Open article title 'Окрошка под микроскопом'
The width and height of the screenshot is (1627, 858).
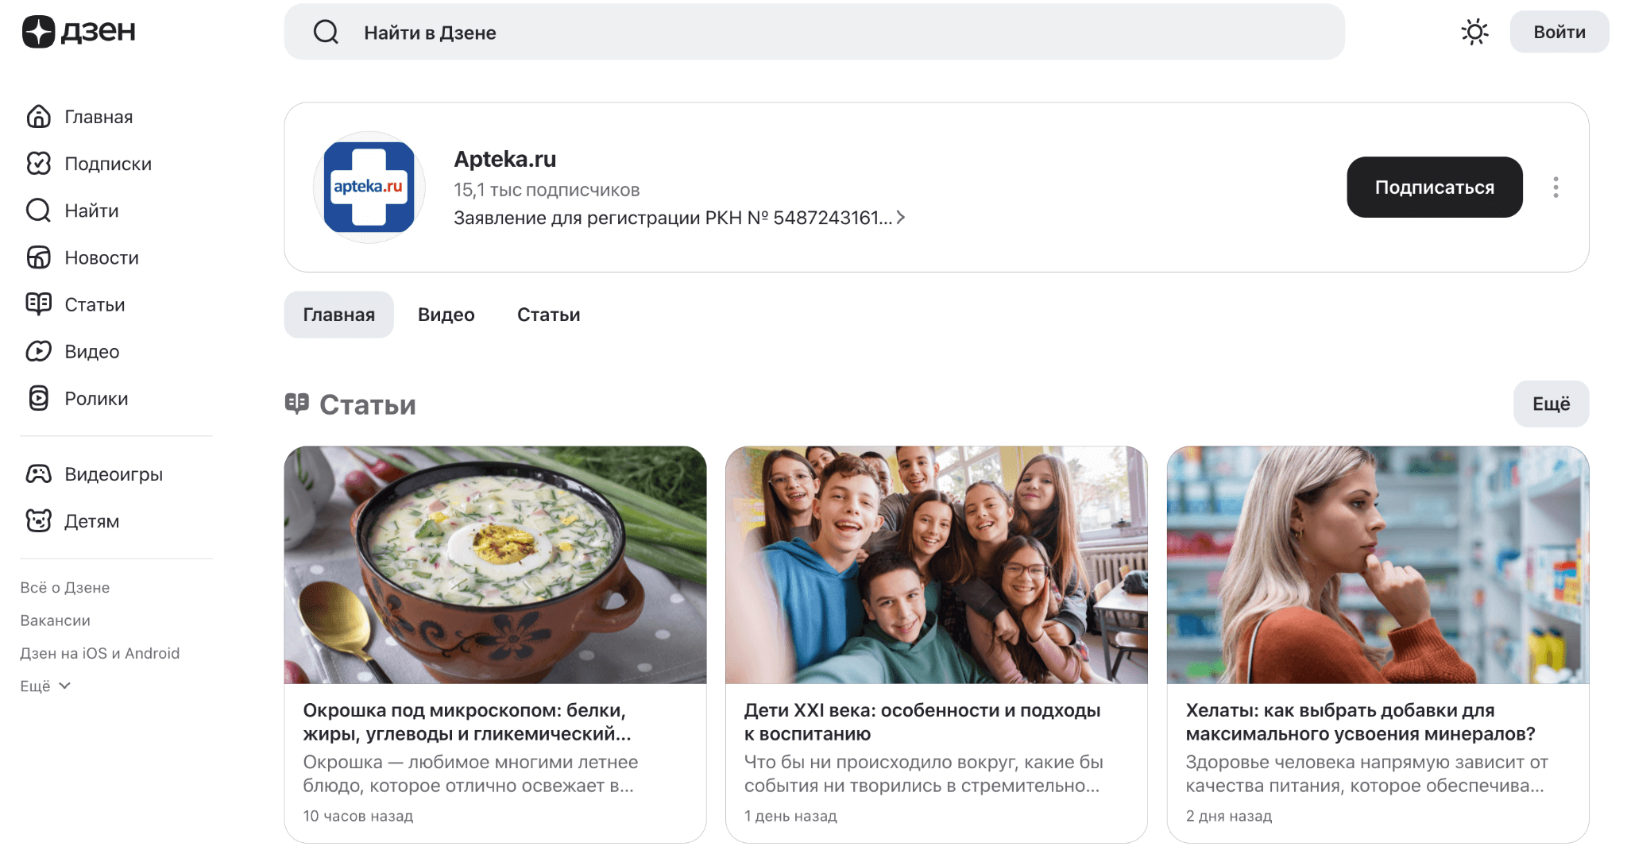coord(467,722)
